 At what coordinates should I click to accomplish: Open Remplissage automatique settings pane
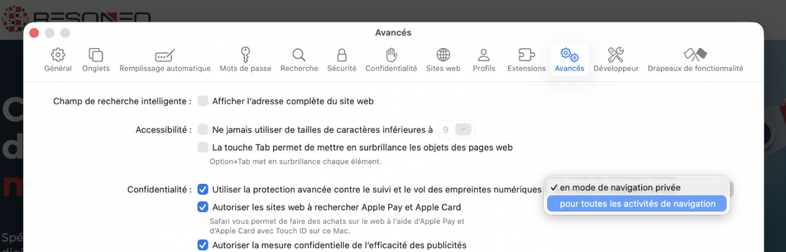(165, 60)
